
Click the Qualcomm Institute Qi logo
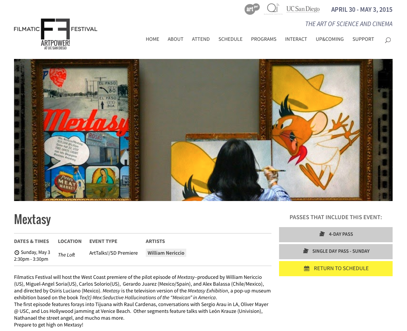tap(273, 9)
